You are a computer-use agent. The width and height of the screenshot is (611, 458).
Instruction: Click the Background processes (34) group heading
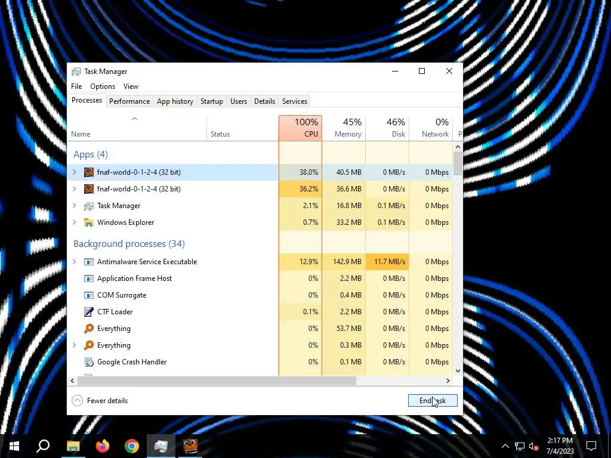point(129,244)
